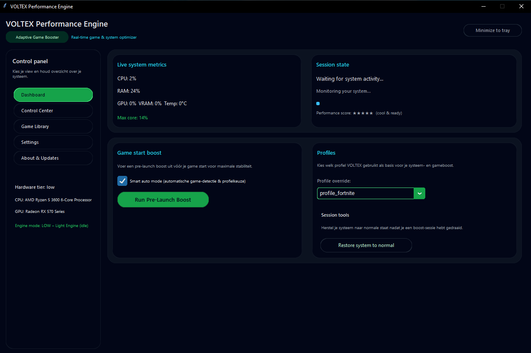Disable the Smart auto mode checkbox
This screenshot has width=531, height=353.
[x=122, y=181]
